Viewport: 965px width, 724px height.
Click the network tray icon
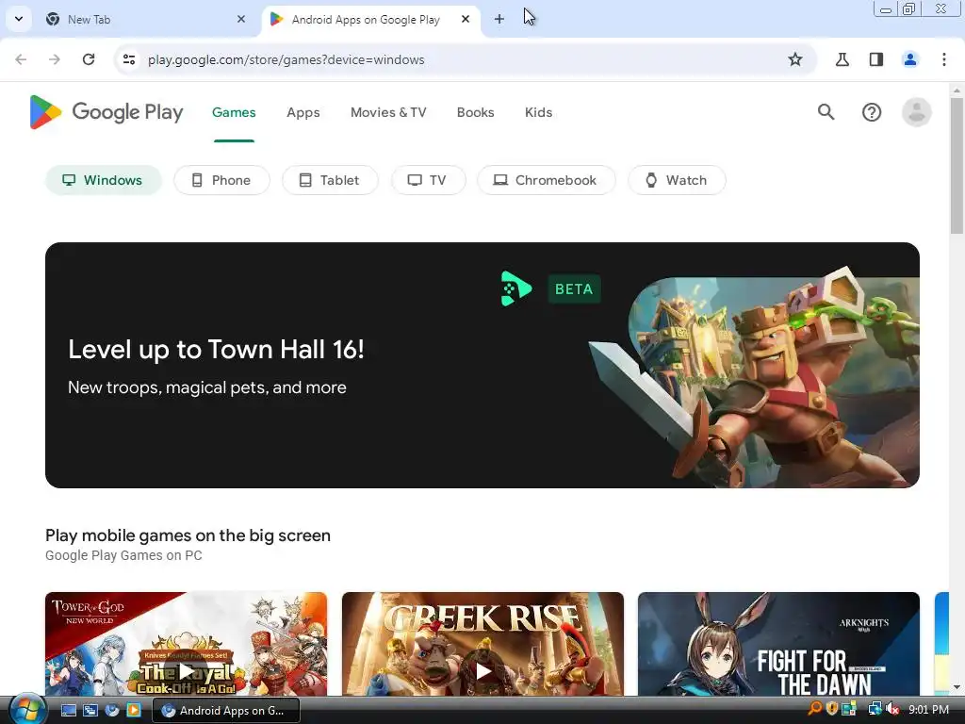point(875,709)
